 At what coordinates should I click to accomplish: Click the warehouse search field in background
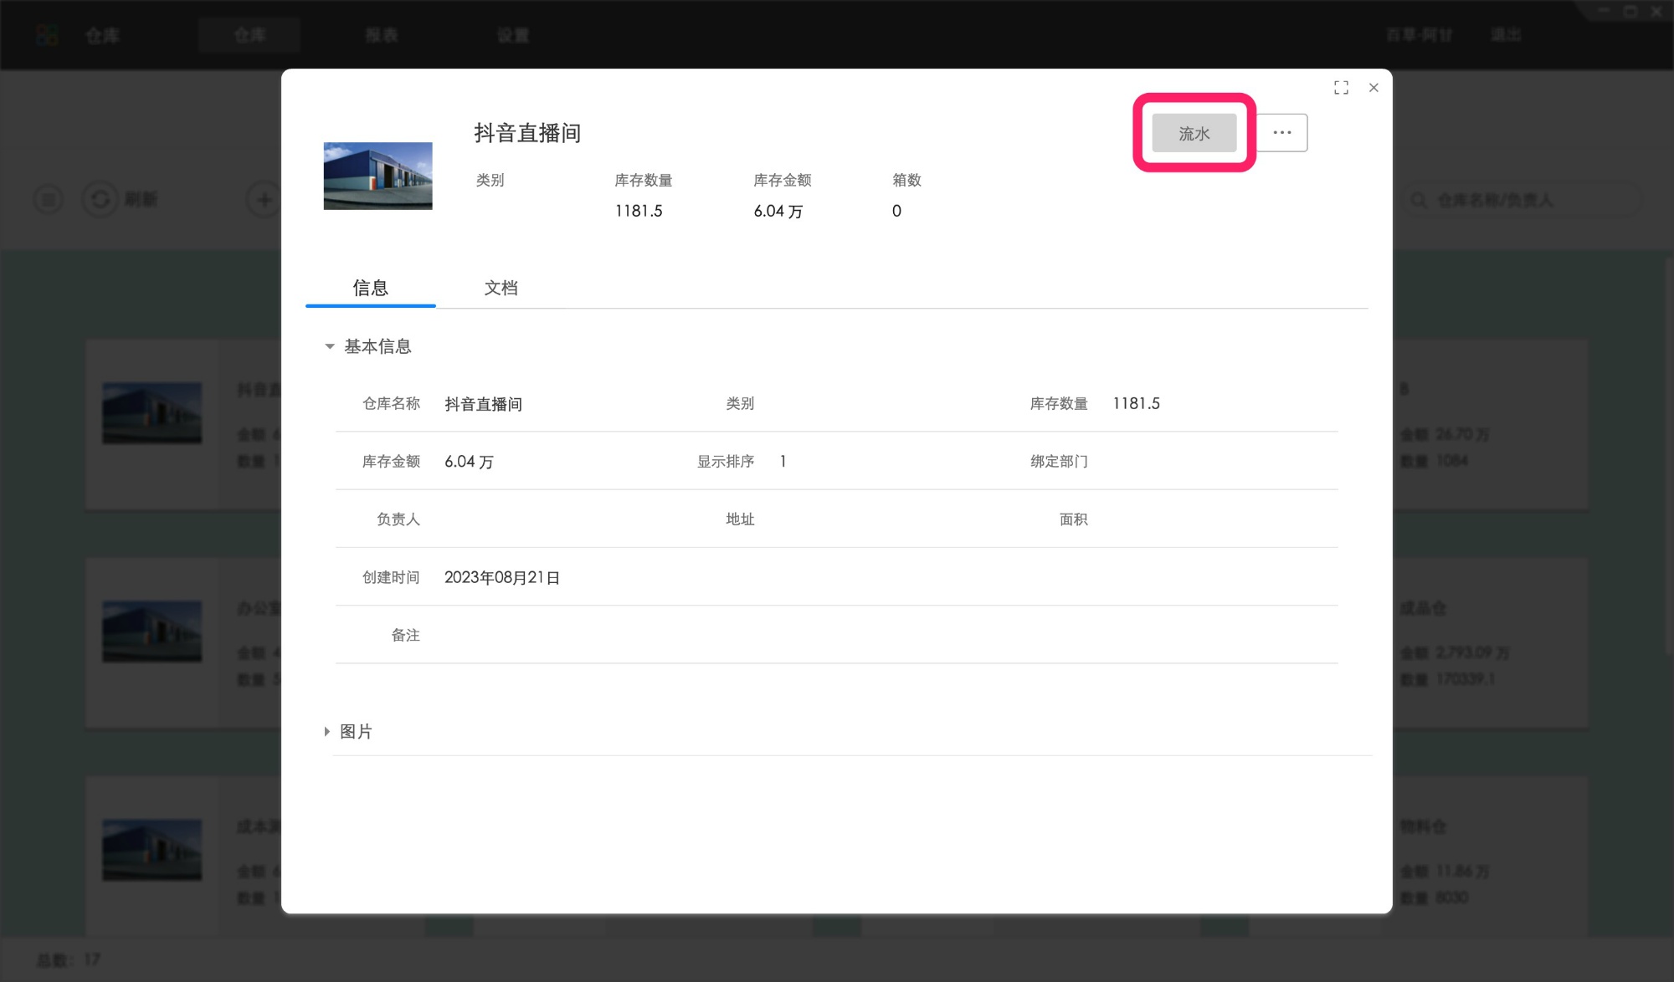coord(1522,200)
